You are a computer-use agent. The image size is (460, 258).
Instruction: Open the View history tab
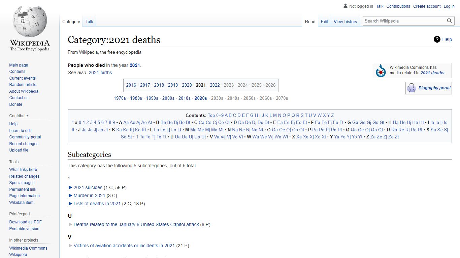345,21
